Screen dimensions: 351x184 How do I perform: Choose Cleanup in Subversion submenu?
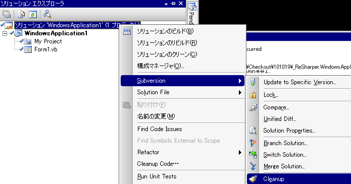(x=299, y=179)
